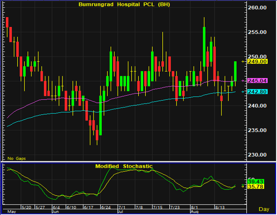Click the No Gaps label
Screen dimensions: 277x215
pyautogui.click(x=17, y=159)
